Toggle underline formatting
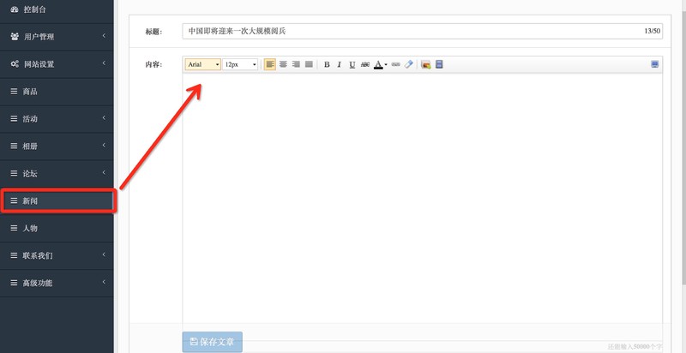Viewport: 686px width, 353px height. click(352, 64)
